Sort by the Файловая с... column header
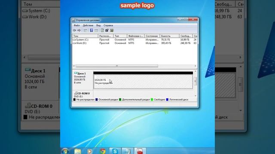This screenshot has height=154, width=275. [136, 36]
